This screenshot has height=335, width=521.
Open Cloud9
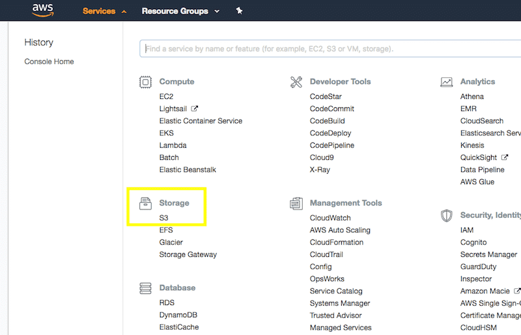(x=322, y=157)
